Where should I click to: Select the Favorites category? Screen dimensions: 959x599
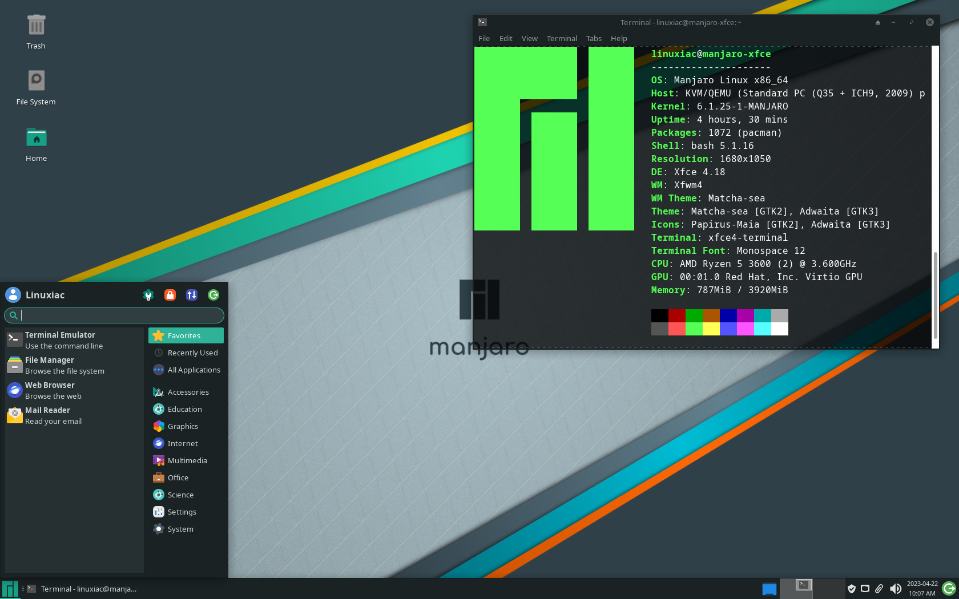pos(186,335)
